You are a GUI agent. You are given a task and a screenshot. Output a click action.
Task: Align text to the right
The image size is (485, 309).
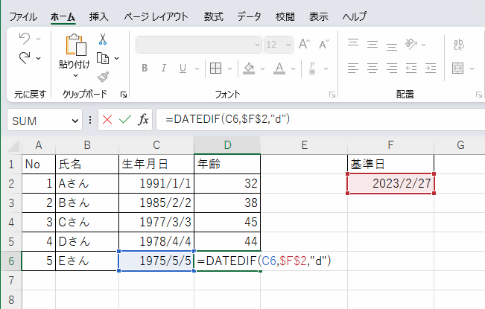pyautogui.click(x=392, y=68)
